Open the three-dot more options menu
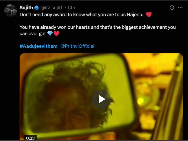Image resolution: width=188 pixels, height=141 pixels. pyautogui.click(x=180, y=8)
